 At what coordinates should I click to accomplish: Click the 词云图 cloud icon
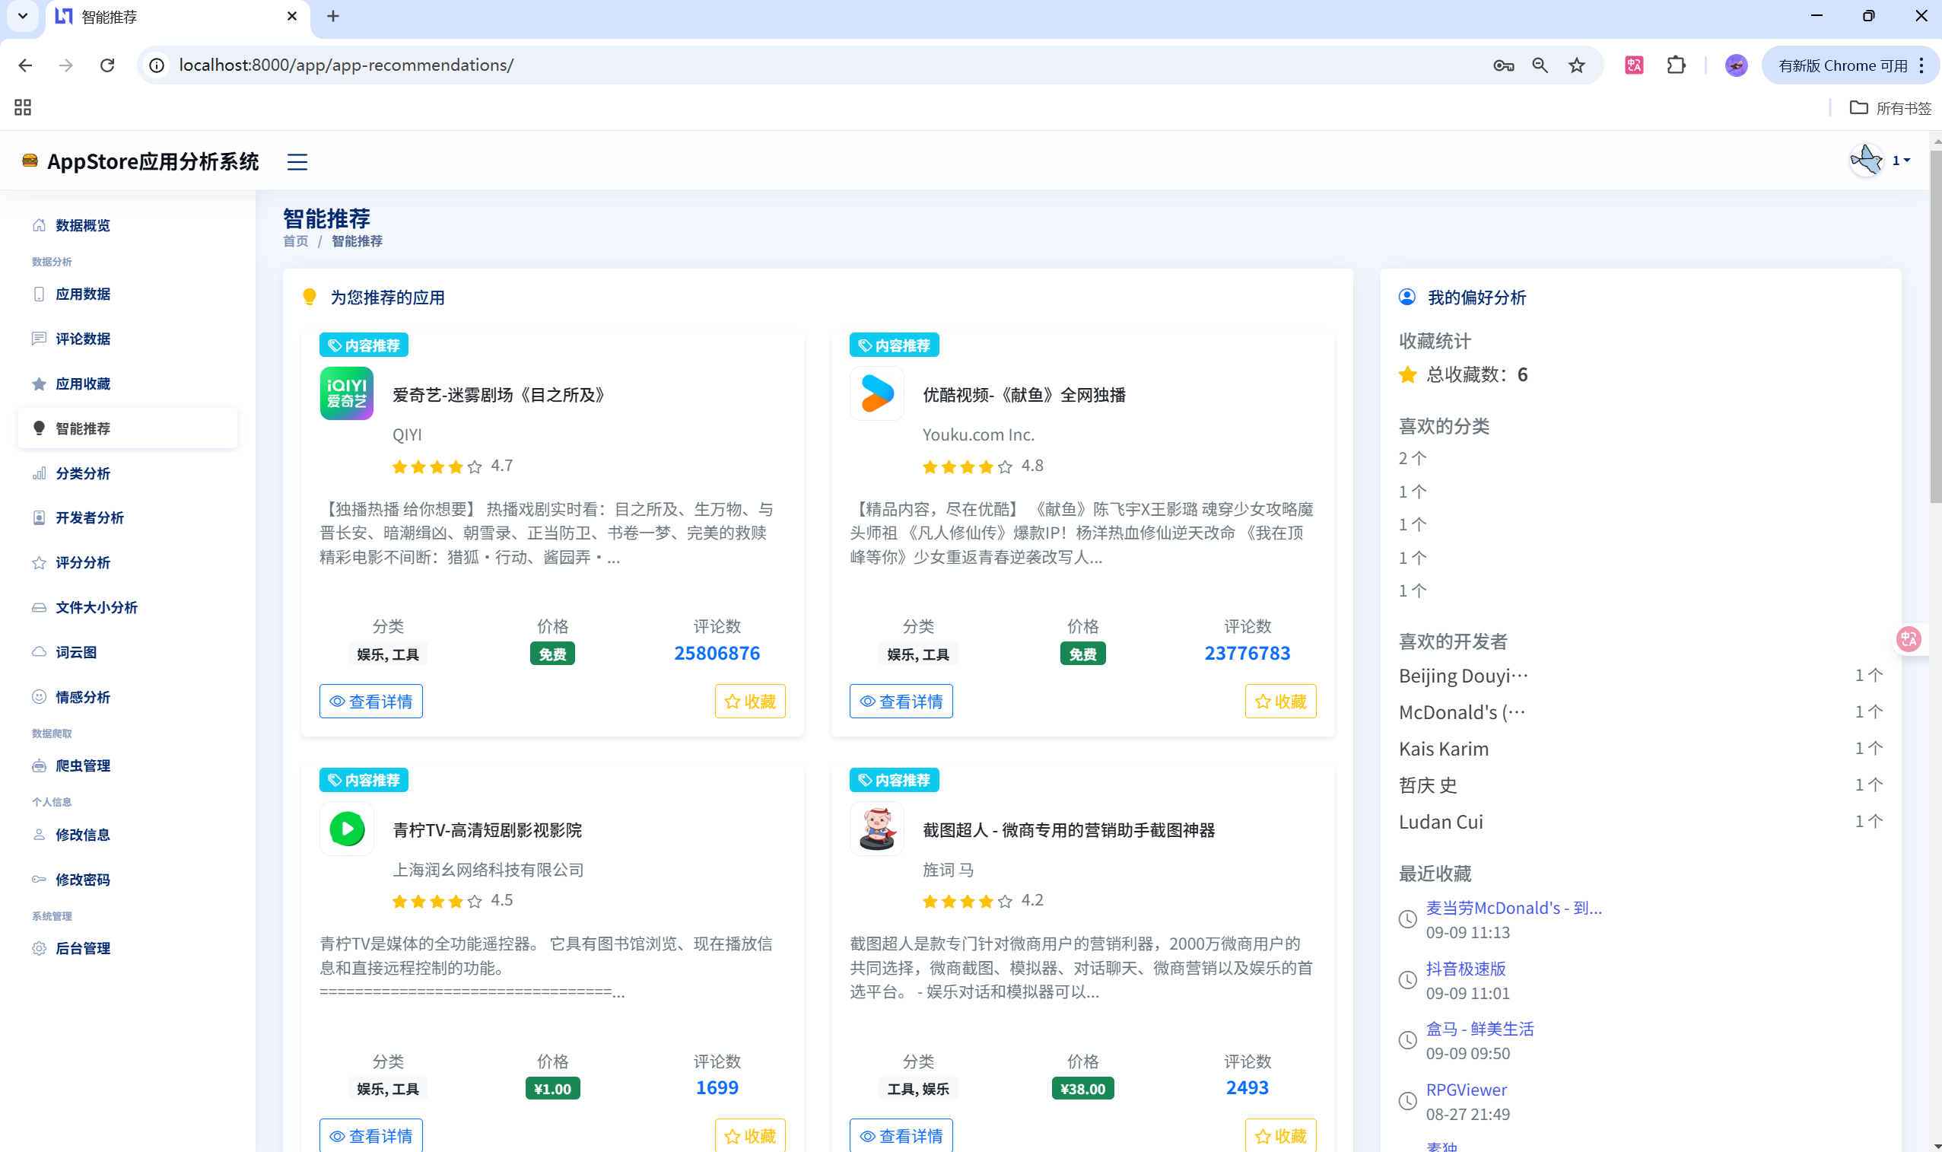point(39,652)
